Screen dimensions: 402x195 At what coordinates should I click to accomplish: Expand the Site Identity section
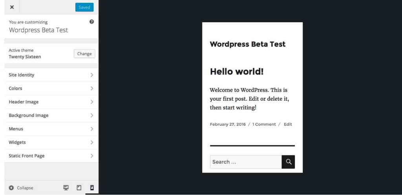click(x=51, y=75)
